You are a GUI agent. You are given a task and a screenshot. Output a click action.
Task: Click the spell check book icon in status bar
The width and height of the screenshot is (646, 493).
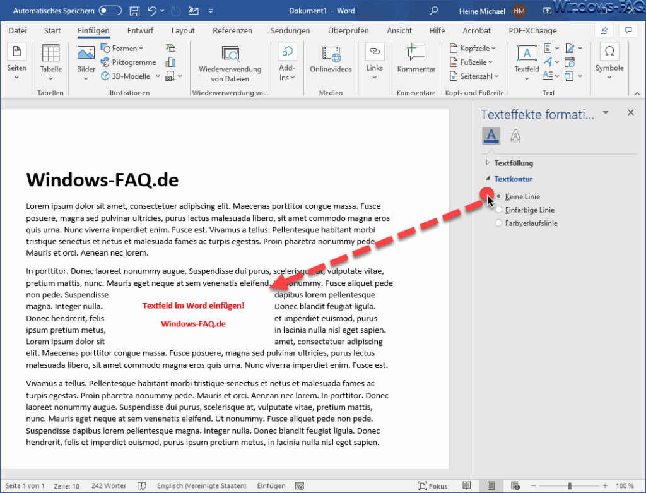pos(141,485)
